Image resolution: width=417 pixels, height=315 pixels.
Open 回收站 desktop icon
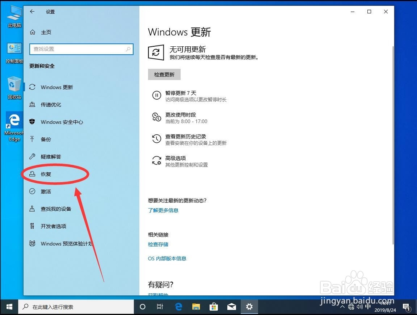[x=14, y=88]
